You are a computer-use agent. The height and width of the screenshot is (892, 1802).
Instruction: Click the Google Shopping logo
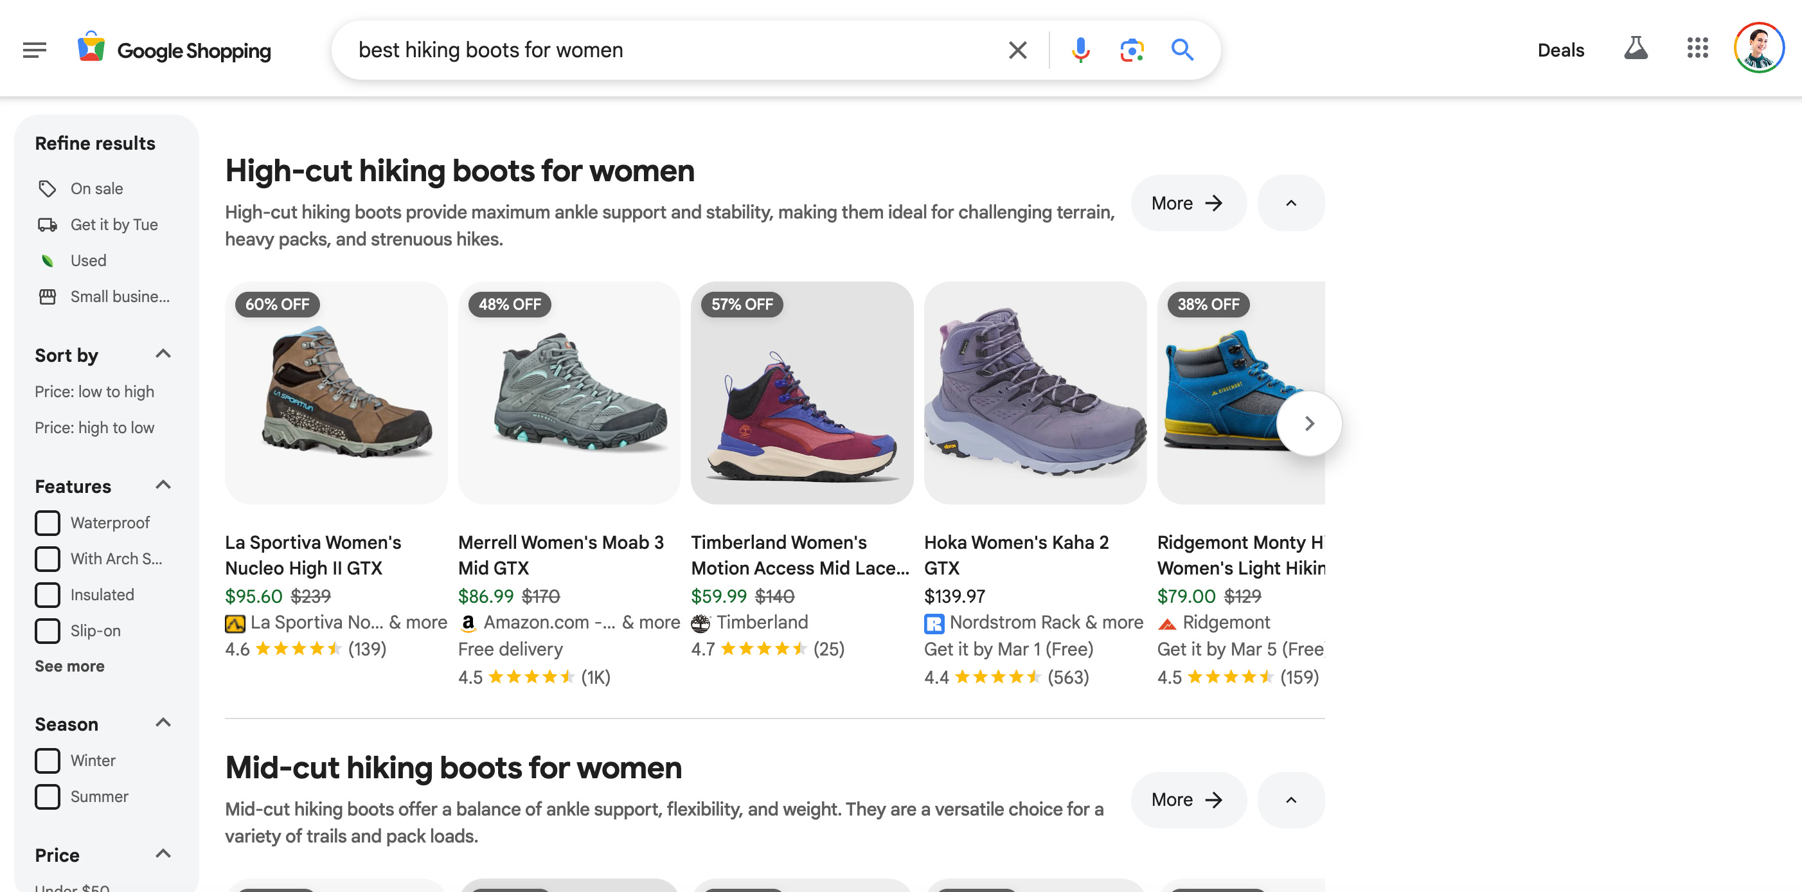click(x=174, y=49)
